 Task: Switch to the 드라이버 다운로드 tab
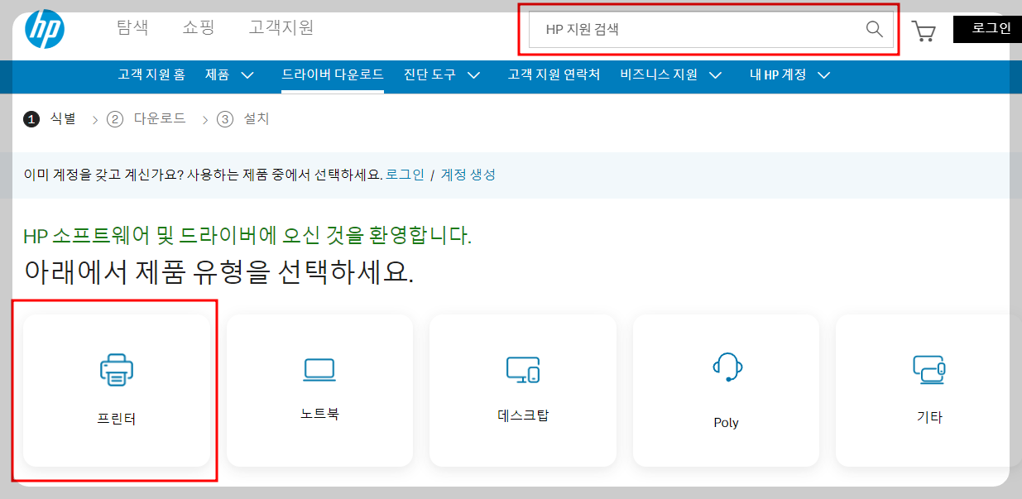(x=333, y=74)
